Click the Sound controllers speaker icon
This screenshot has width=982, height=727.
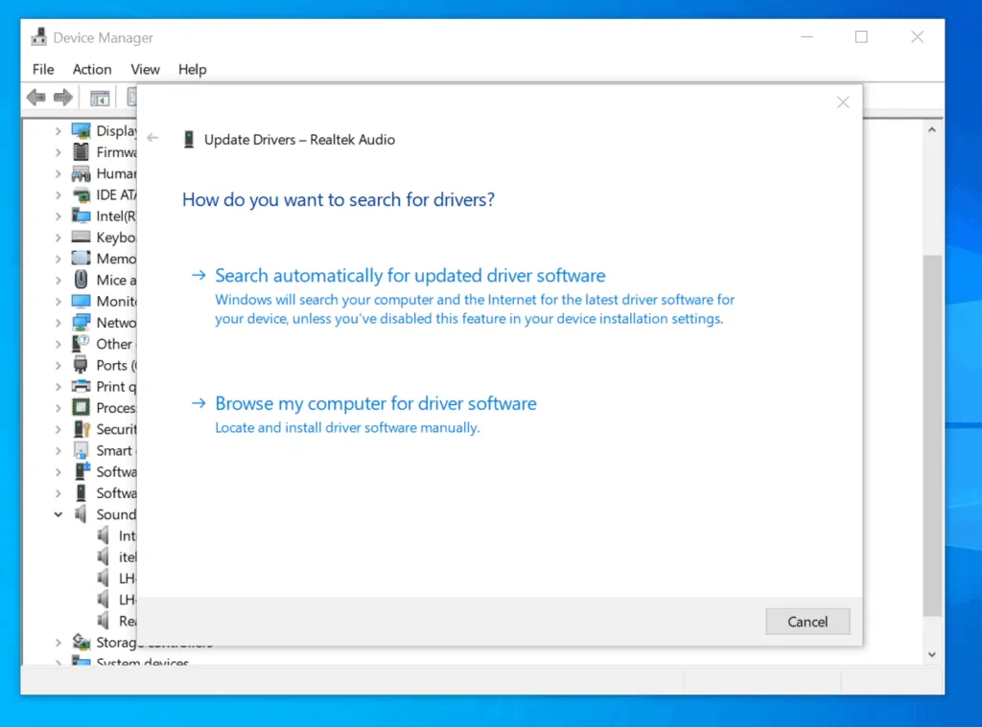[82, 514]
